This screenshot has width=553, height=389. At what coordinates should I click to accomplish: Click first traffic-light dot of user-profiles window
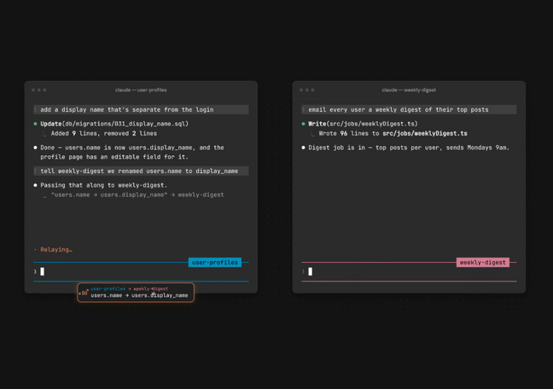click(x=33, y=90)
